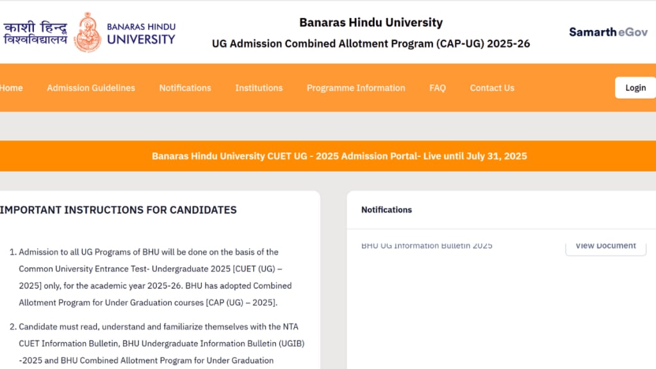Open the Admission Guidelines page
Screen dimensions: 656x369
pos(90,88)
